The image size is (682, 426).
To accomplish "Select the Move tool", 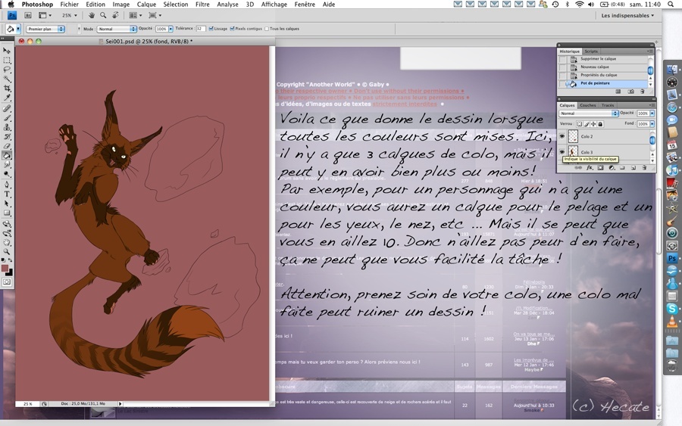I will [7, 51].
